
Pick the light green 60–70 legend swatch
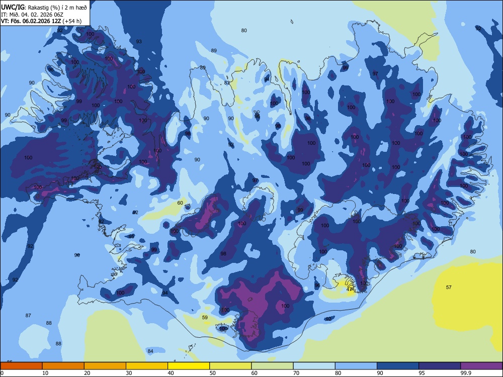(272, 366)
